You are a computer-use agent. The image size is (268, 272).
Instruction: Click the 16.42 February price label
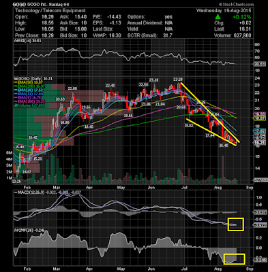click(33, 137)
